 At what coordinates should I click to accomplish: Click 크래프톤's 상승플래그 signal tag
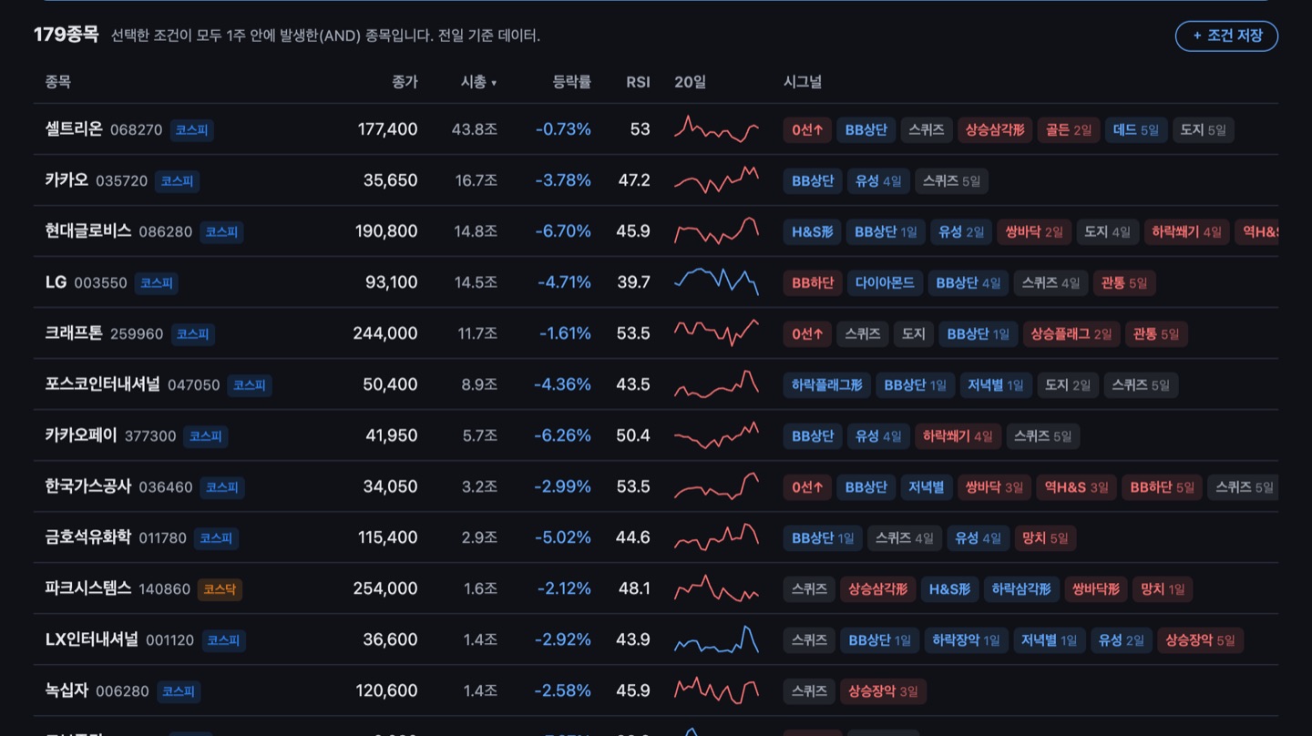tap(1071, 334)
